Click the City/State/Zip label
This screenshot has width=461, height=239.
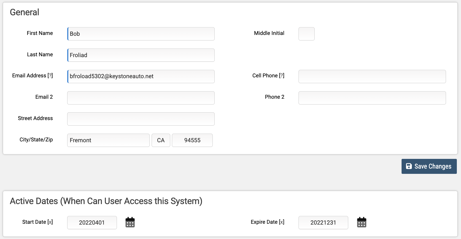36,139
